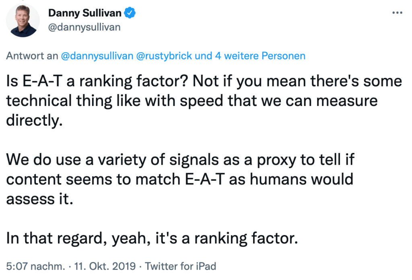Click the "In that regard, yeah" closing sentence
This screenshot has height=280, width=412.
point(152,238)
